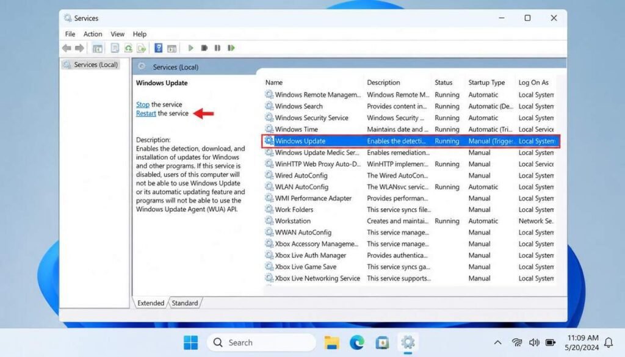
Task: Click the Export List toolbar icon
Action: [142, 48]
